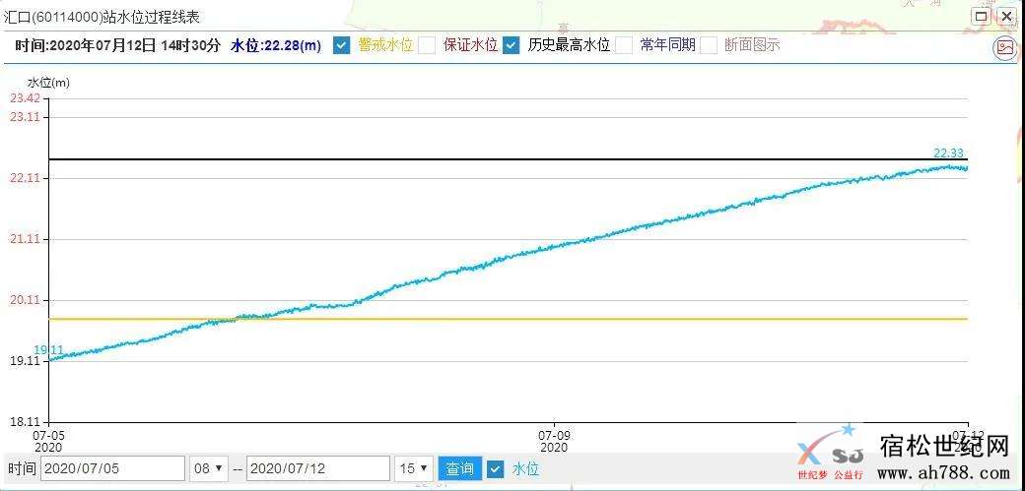Close the 汇口 station chart window
Image resolution: width=1025 pixels, height=491 pixels.
1006,17
